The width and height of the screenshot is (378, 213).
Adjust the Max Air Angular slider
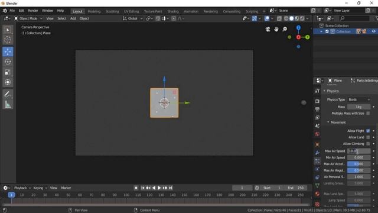(x=359, y=170)
